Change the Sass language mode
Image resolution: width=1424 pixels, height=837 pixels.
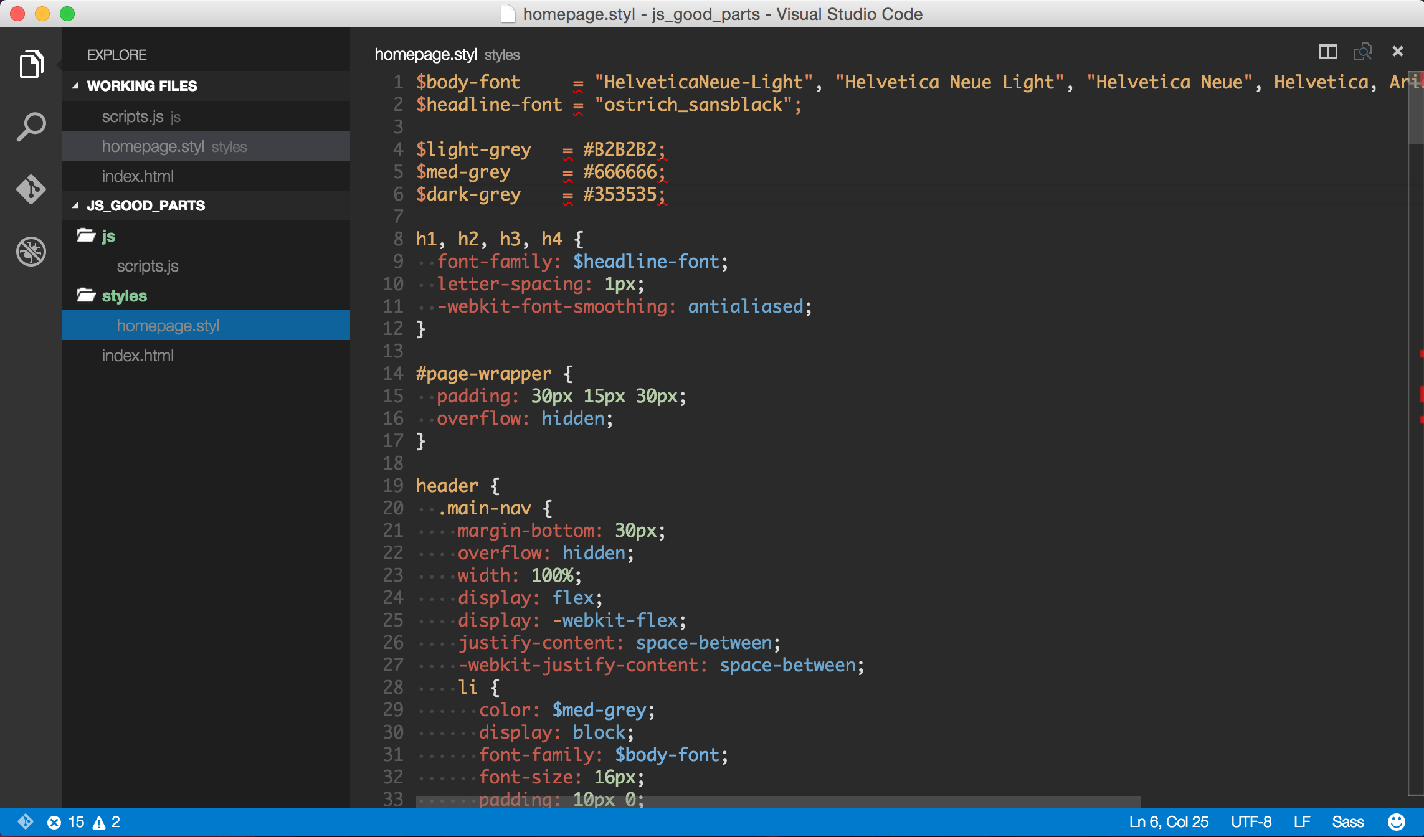(1347, 822)
